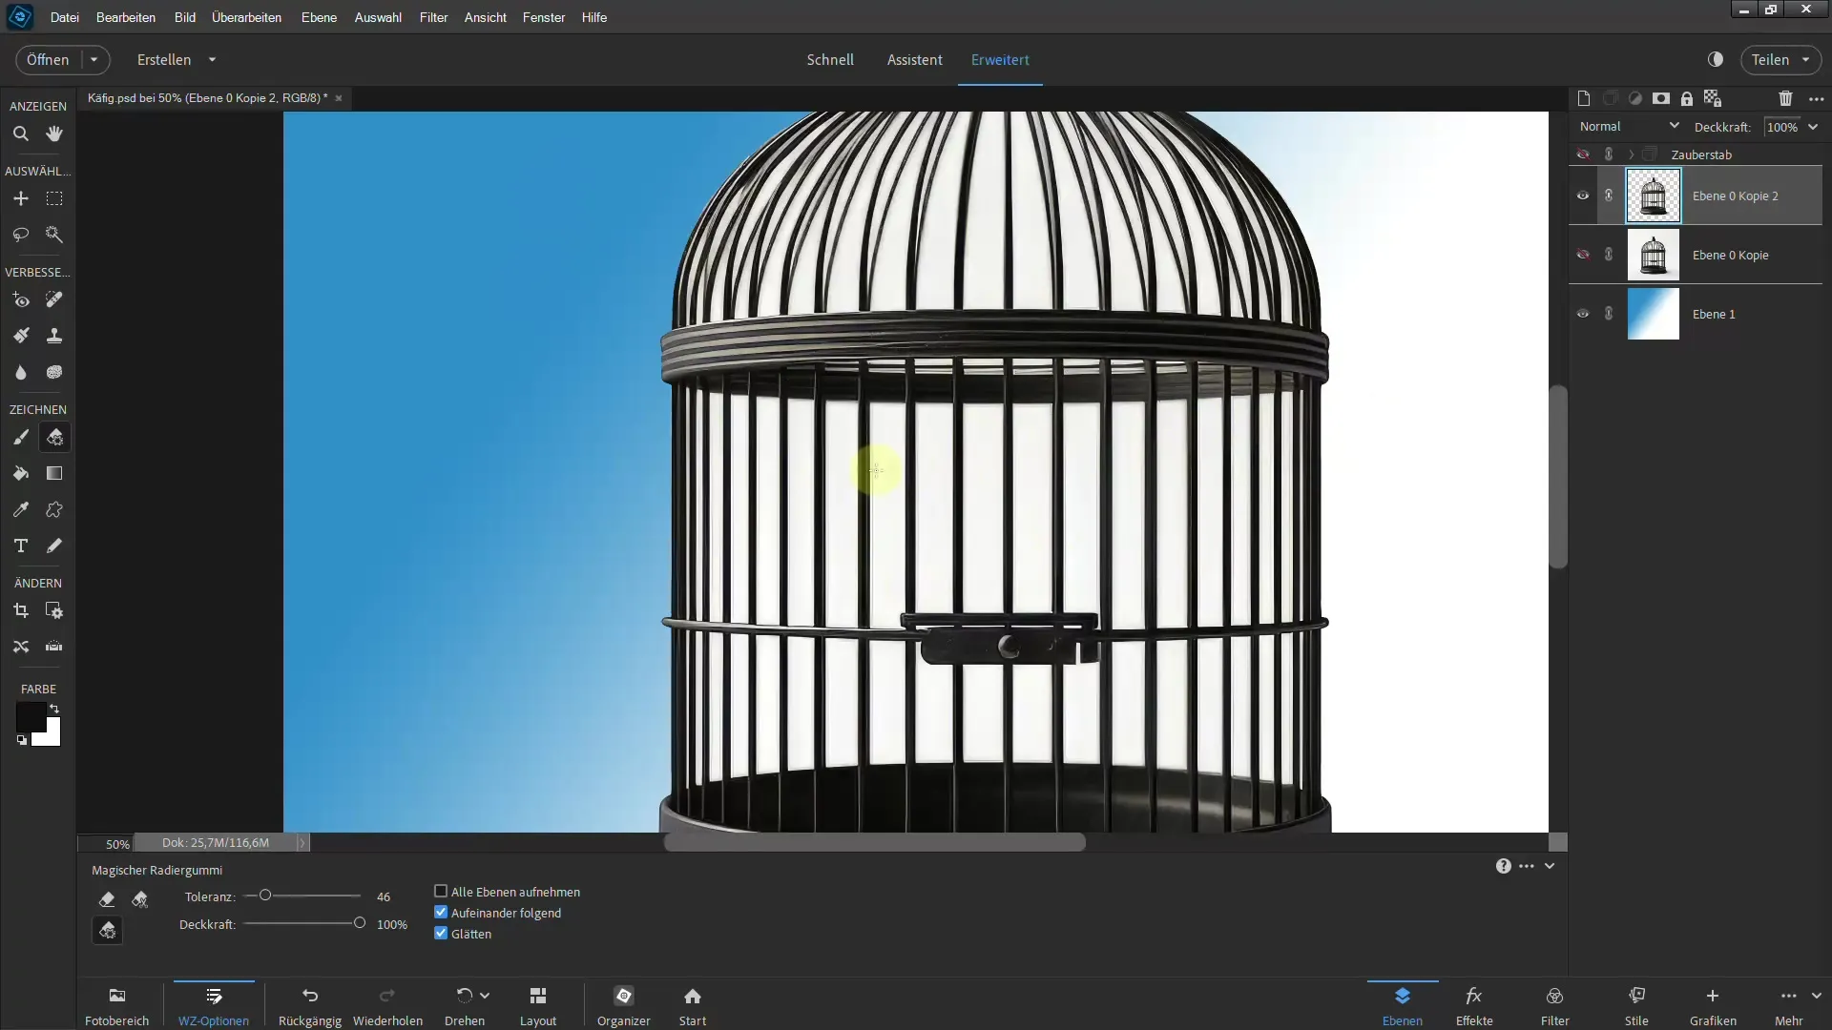
Task: Hide the Ebene 1 layer
Action: 1583,314
